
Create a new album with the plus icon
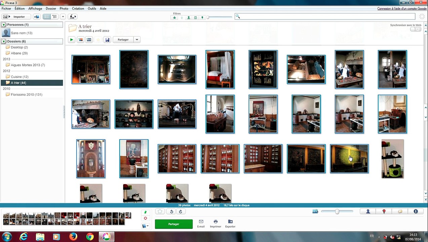coord(37,16)
